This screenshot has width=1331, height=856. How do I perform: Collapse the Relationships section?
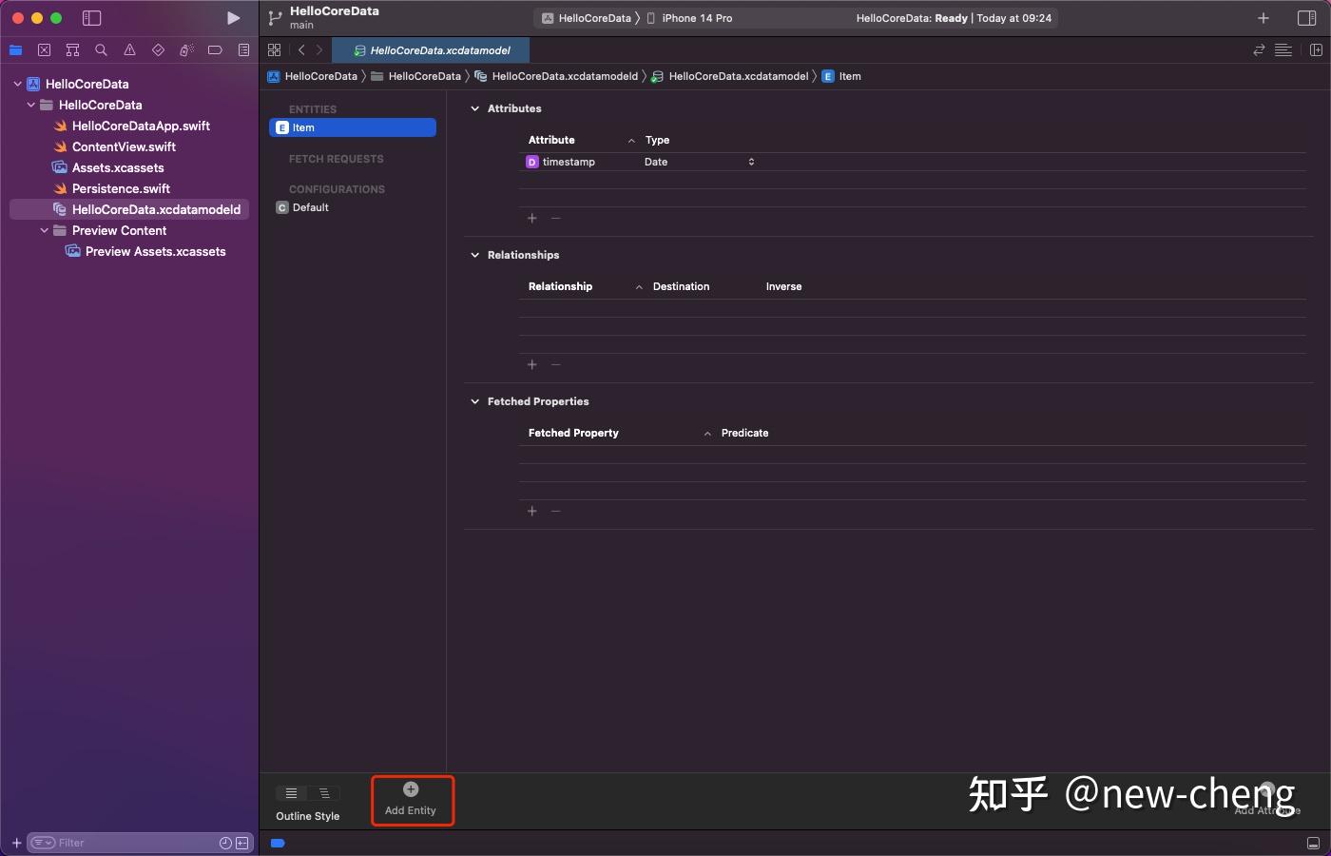[475, 255]
